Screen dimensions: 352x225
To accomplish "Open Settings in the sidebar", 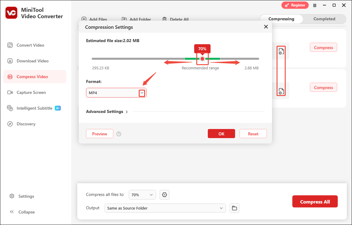I will 22,196.
